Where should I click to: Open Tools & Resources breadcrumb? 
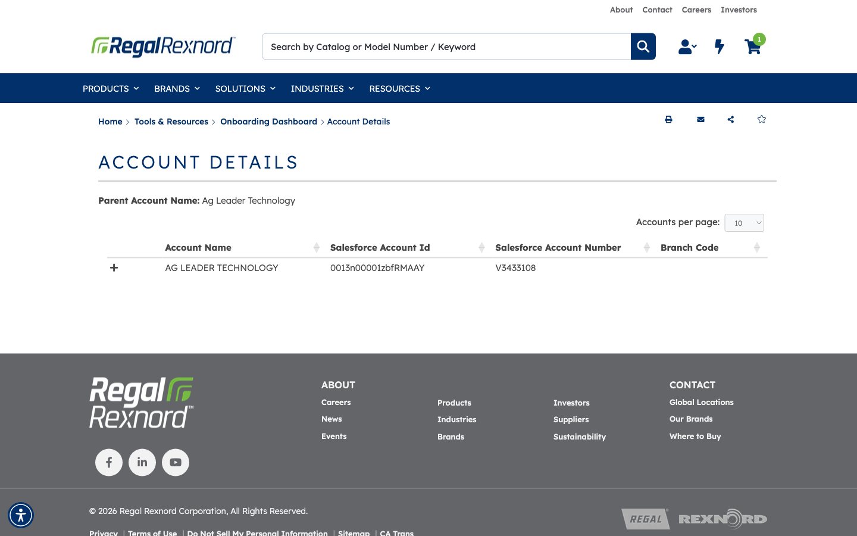pyautogui.click(x=171, y=121)
